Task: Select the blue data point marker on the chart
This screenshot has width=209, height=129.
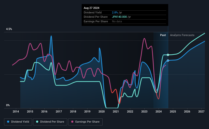Action: (x=168, y=60)
